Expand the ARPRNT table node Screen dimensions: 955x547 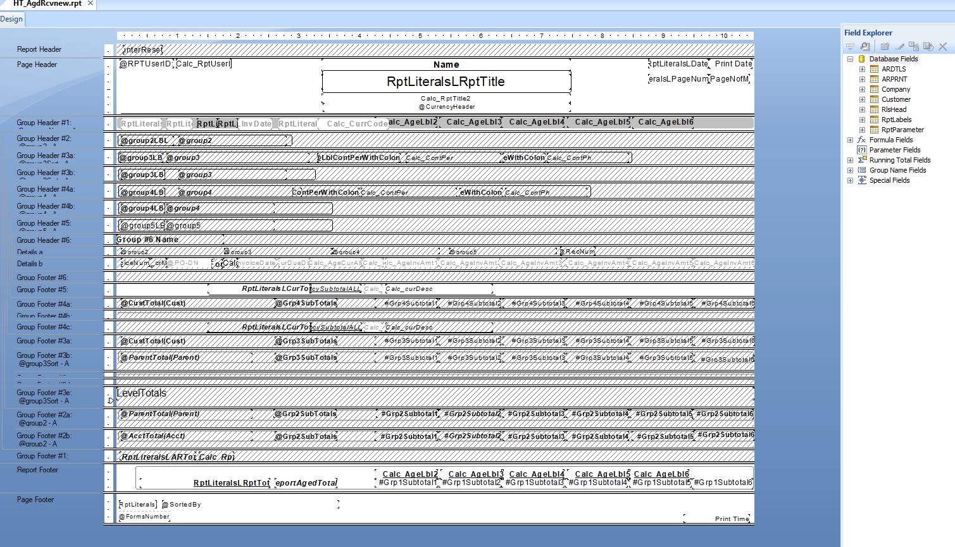pyautogui.click(x=862, y=79)
